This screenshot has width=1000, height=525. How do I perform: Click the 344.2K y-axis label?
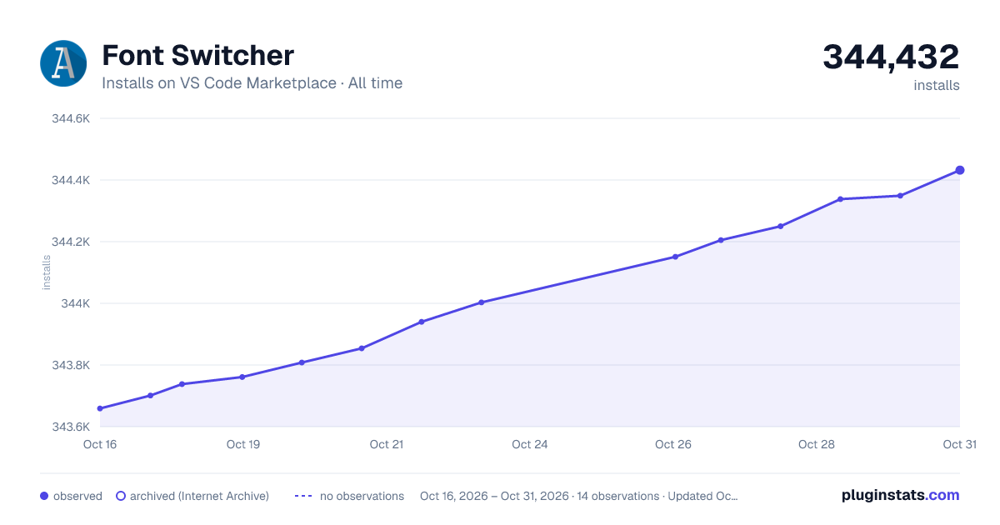click(70, 242)
